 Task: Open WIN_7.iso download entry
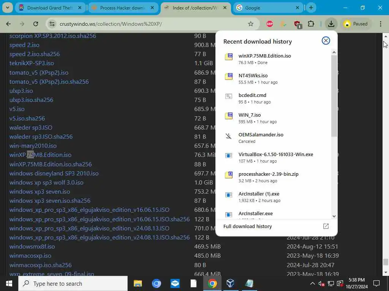click(274, 118)
